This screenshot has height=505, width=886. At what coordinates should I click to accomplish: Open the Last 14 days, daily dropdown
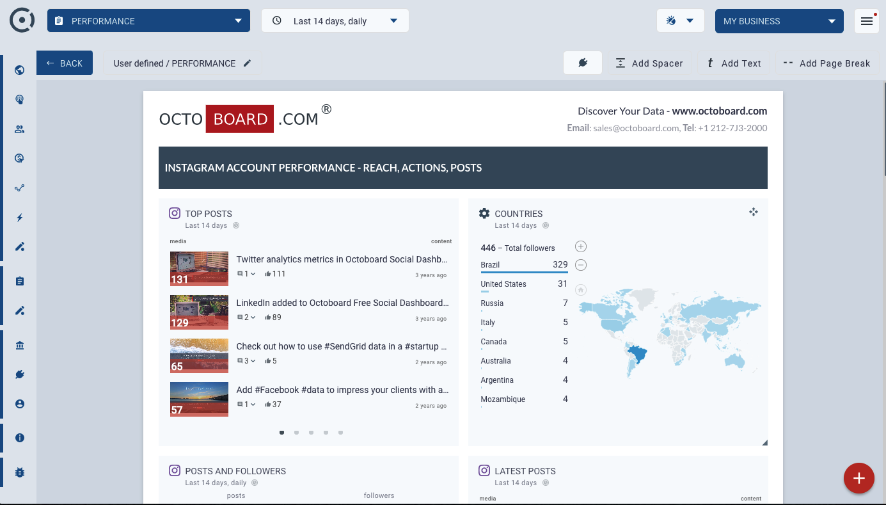point(335,21)
